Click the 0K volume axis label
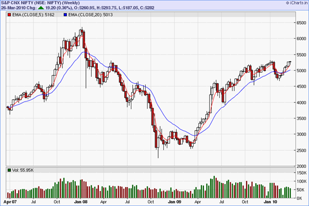The image size is (309, 206). (299, 198)
